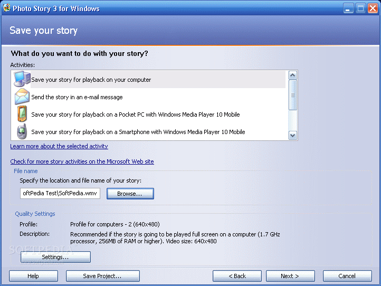Click the activities list scroll down arrow
Image resolution: width=381 pixels, height=286 pixels.
[293, 135]
